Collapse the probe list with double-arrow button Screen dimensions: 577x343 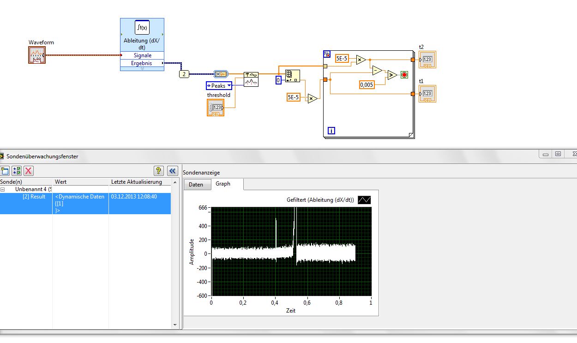[172, 171]
